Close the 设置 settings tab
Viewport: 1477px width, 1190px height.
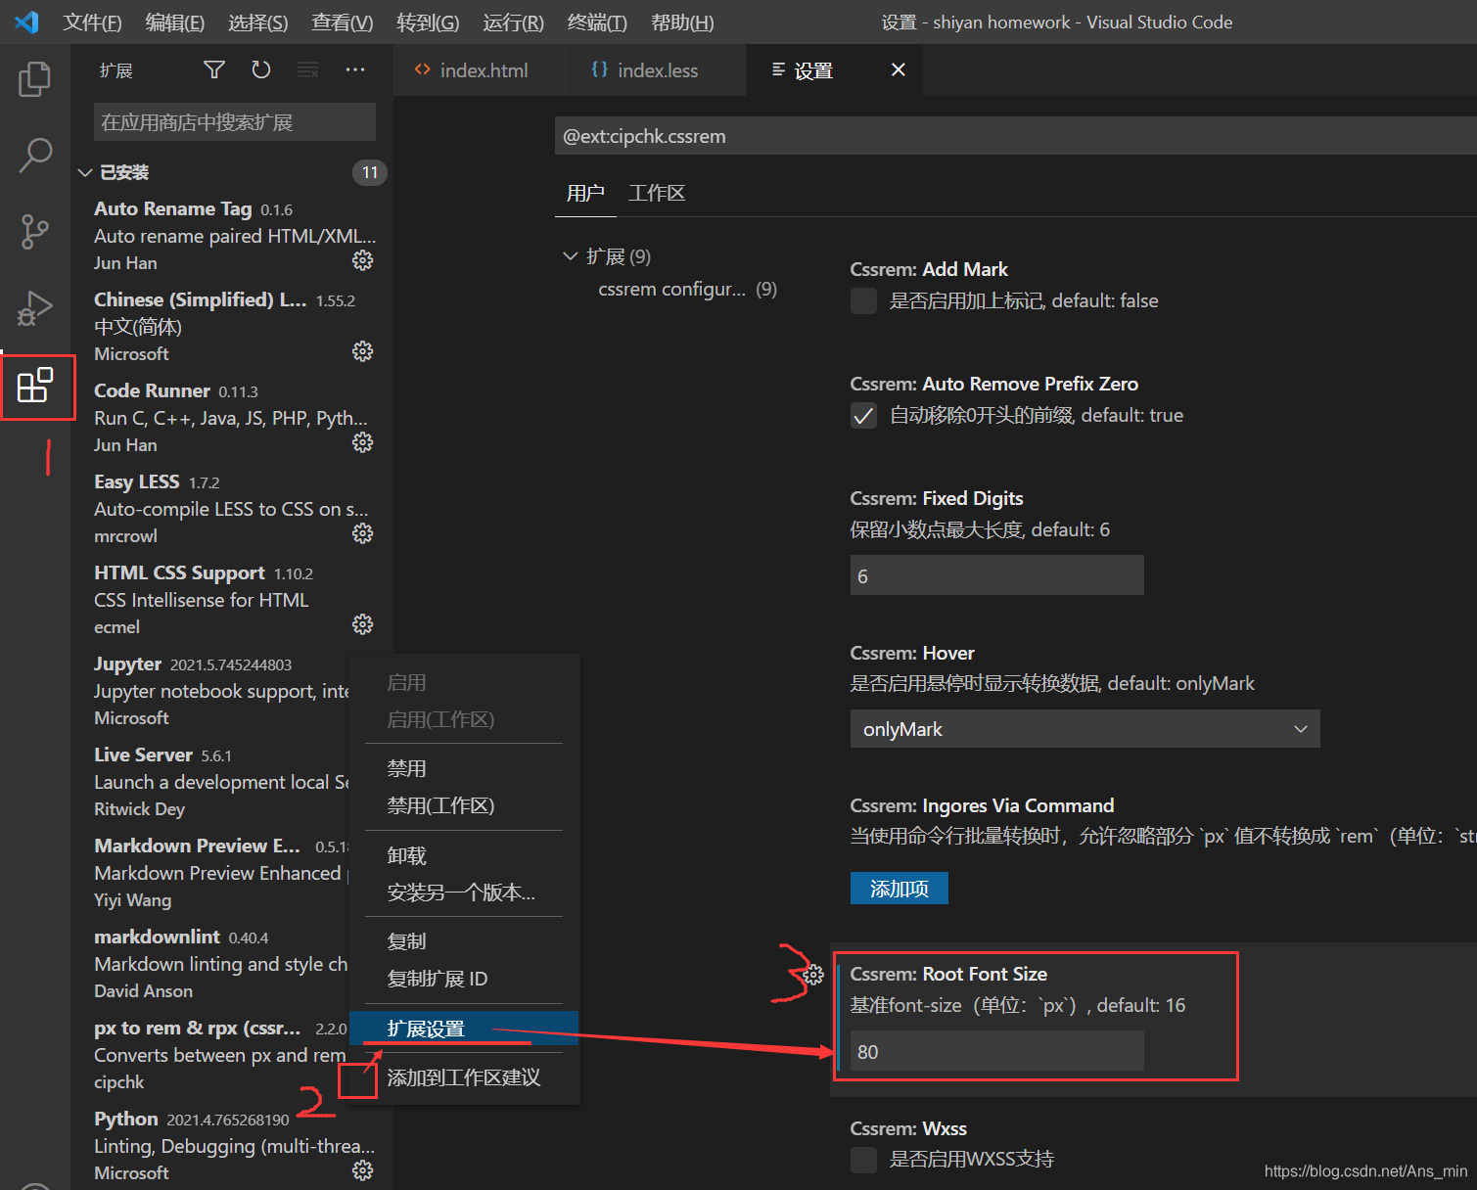(x=899, y=69)
